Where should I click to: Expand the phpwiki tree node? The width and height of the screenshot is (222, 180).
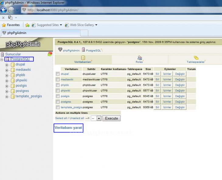[7, 81]
